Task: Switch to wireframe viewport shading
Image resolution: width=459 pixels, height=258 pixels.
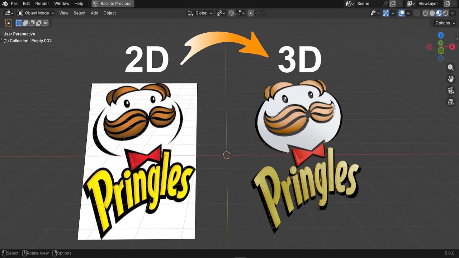Action: [x=426, y=13]
